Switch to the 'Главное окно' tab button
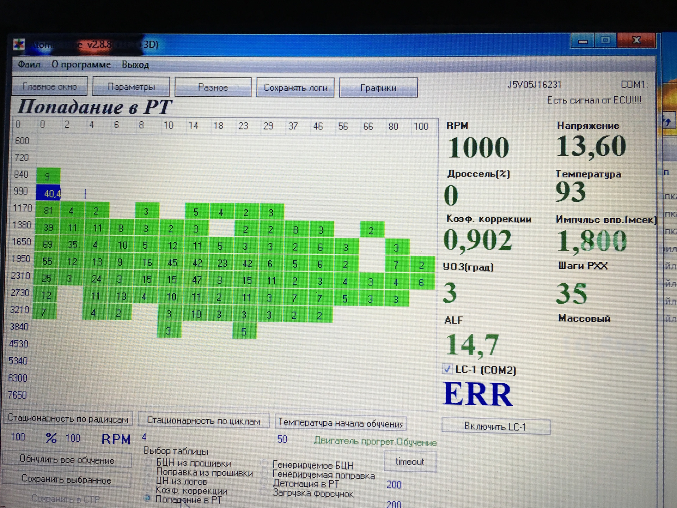677x508 pixels. [x=50, y=87]
